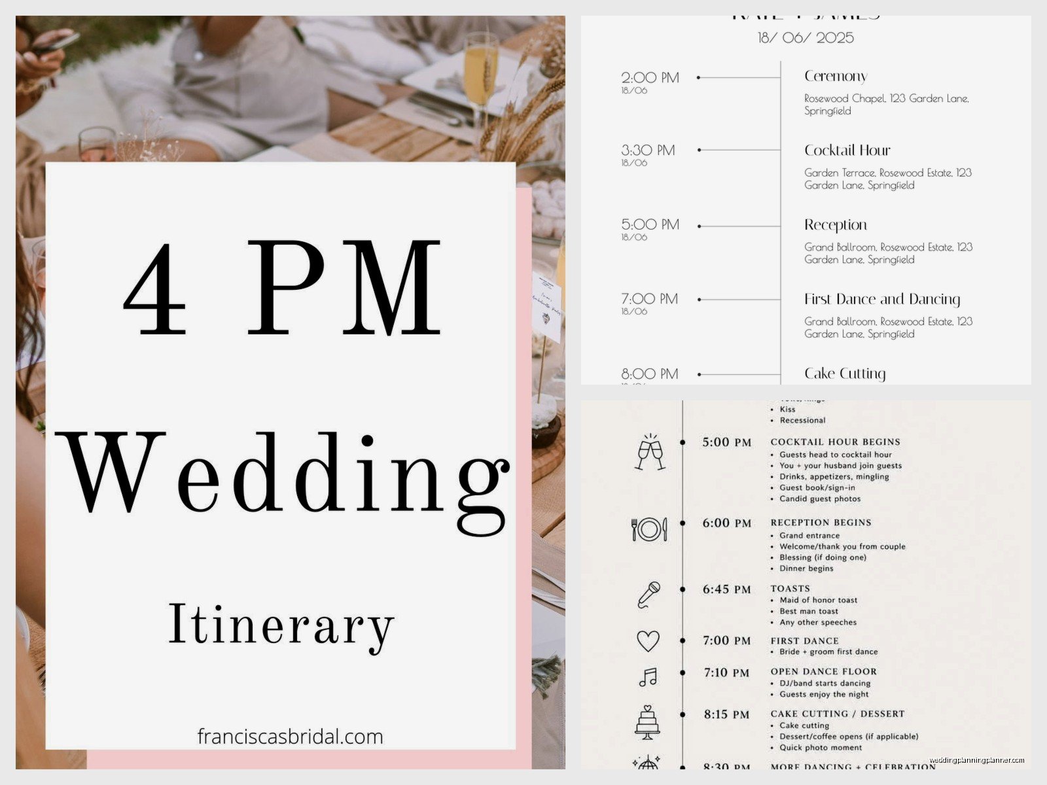Open the 4 PM Wedding Itinerary cover image
Viewport: 1047px width, 785px height.
tap(291, 392)
